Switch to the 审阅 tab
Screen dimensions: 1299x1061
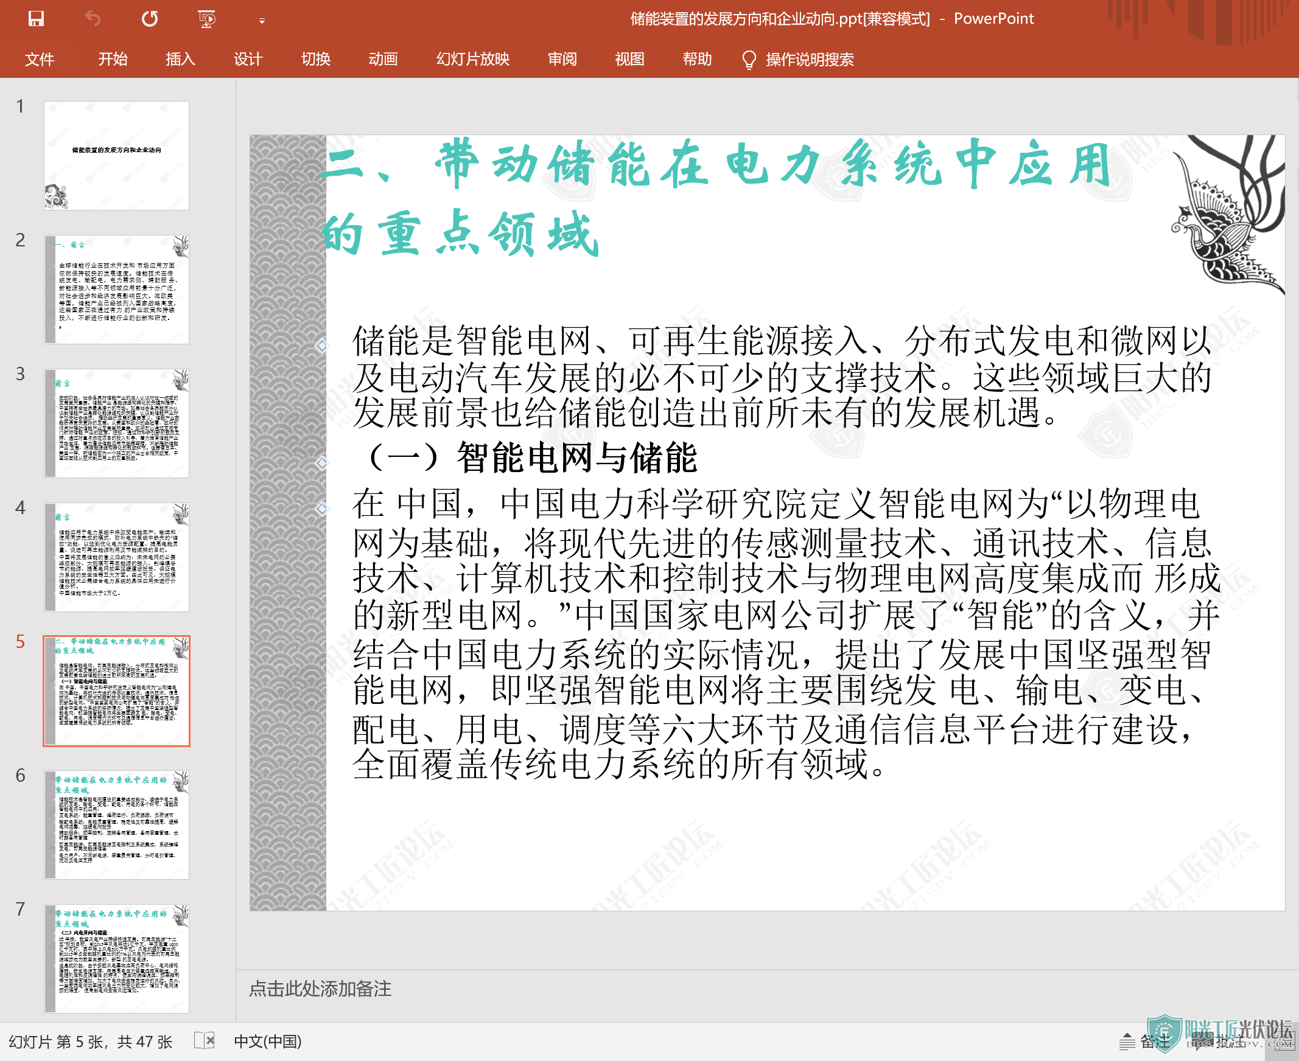click(562, 59)
